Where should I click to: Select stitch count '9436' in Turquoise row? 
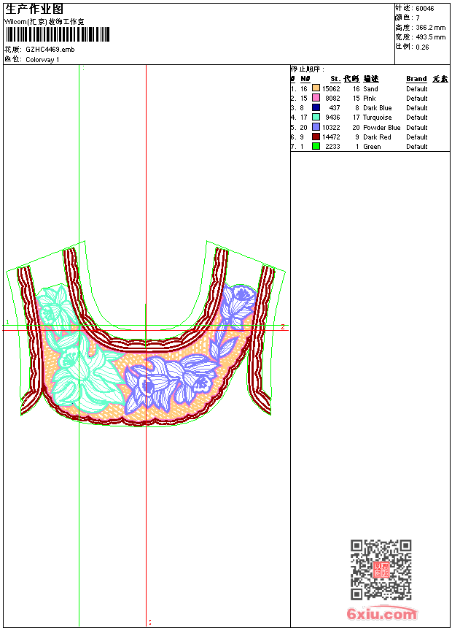pyautogui.click(x=332, y=118)
